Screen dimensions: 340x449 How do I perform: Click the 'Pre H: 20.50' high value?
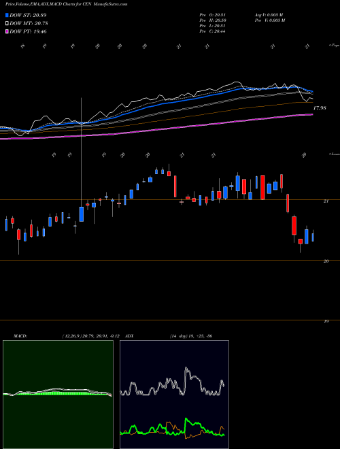pos(212,20)
